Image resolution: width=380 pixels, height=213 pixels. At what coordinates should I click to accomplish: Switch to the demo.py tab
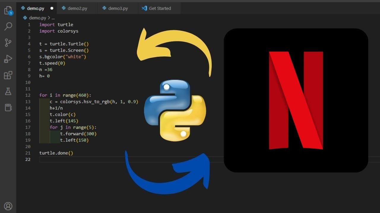point(37,8)
